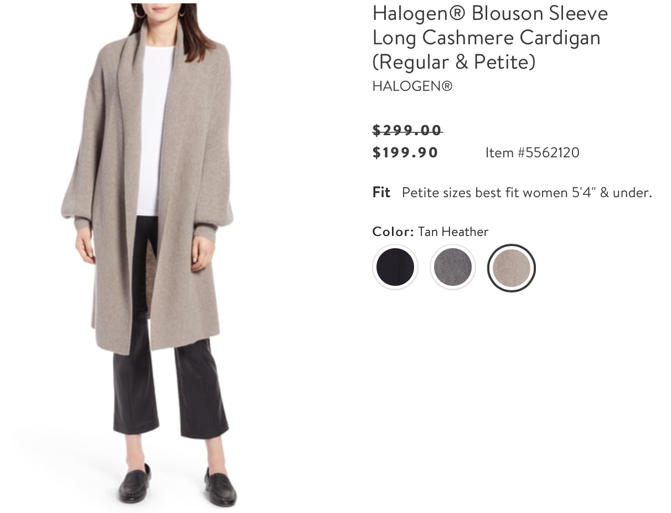
Task: Click the (Regular & Petite) title text
Action: pyautogui.click(x=454, y=61)
